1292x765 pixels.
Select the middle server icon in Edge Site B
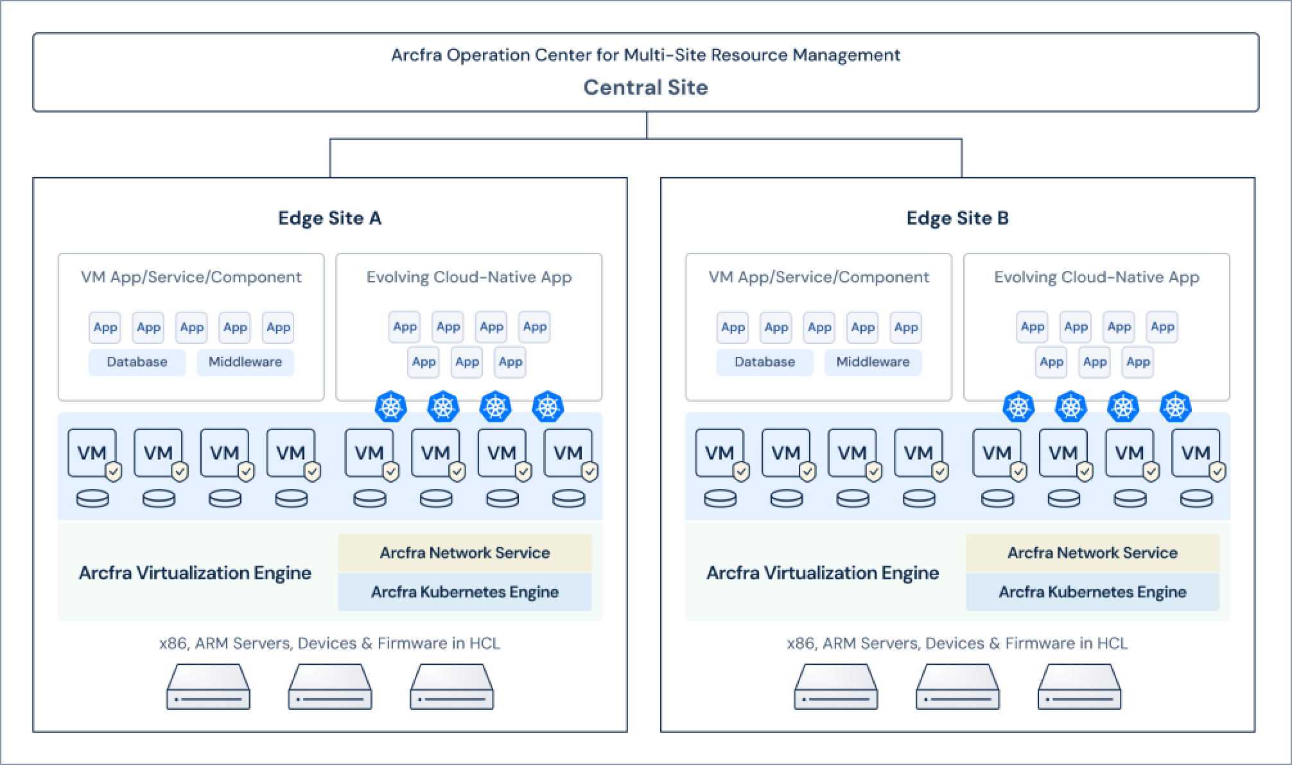coord(957,686)
